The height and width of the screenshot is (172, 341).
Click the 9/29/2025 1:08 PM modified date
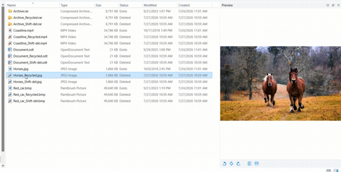point(157,50)
